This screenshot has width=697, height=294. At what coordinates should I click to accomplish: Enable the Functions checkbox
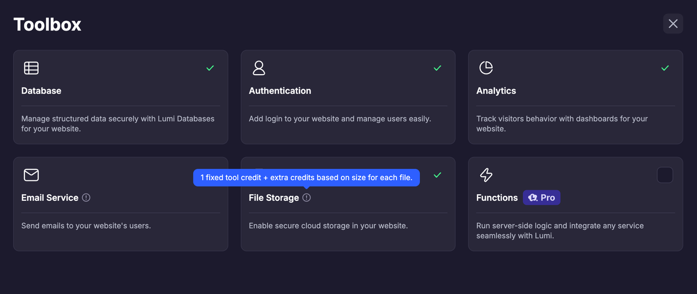pyautogui.click(x=665, y=175)
